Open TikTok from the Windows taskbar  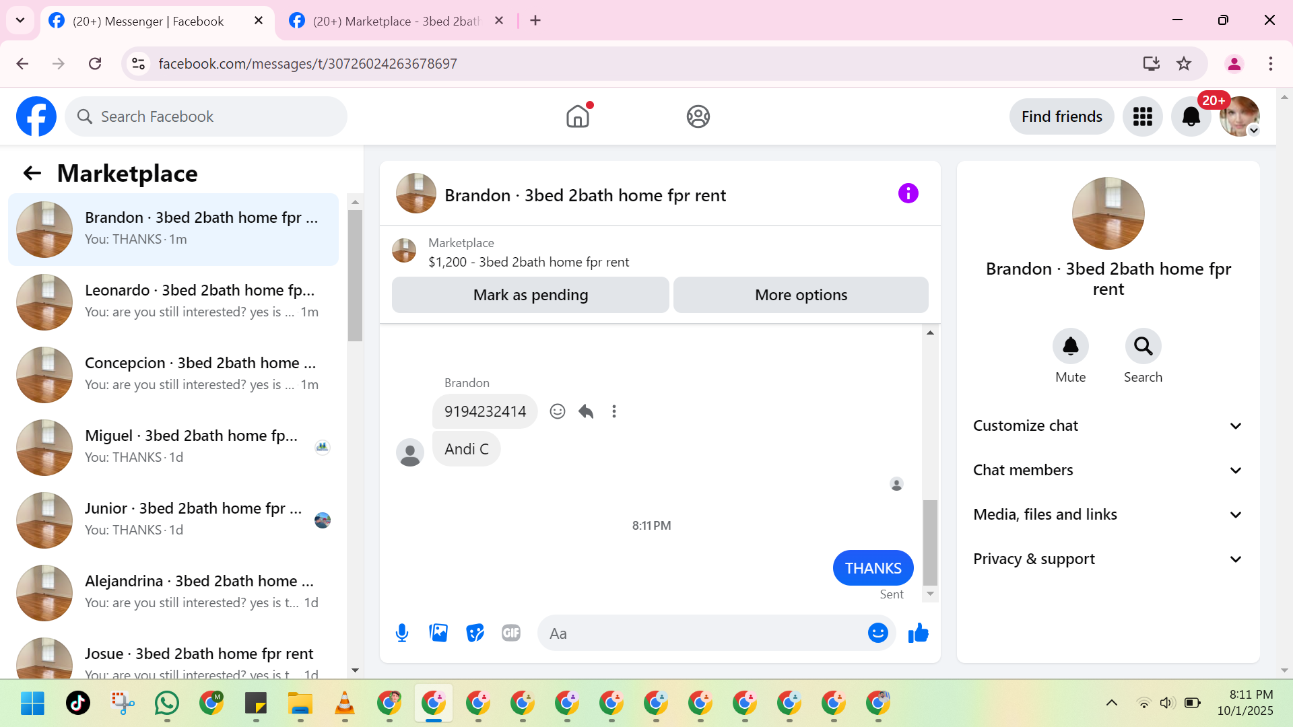point(78,703)
